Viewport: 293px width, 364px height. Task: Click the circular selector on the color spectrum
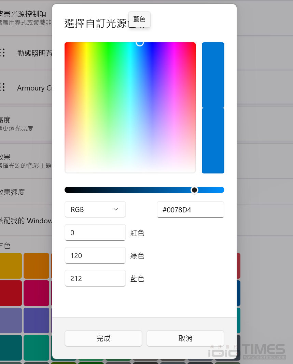(x=140, y=43)
